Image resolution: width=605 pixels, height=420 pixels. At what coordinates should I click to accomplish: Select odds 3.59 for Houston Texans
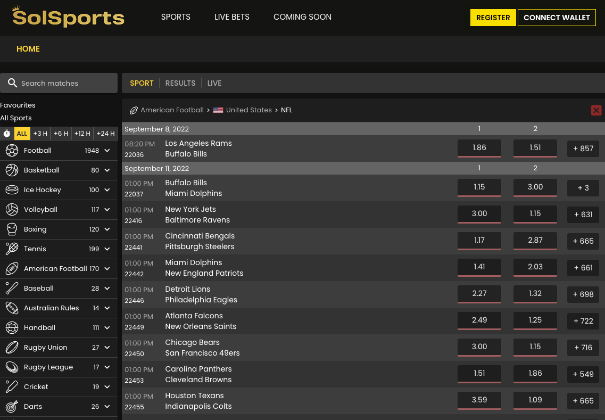tap(479, 401)
